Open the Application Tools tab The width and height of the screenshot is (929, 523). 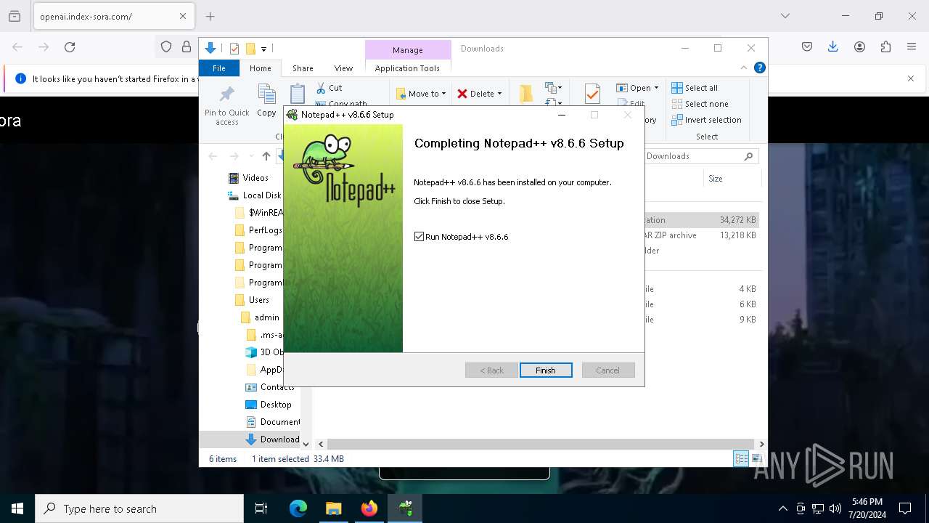pyautogui.click(x=407, y=68)
